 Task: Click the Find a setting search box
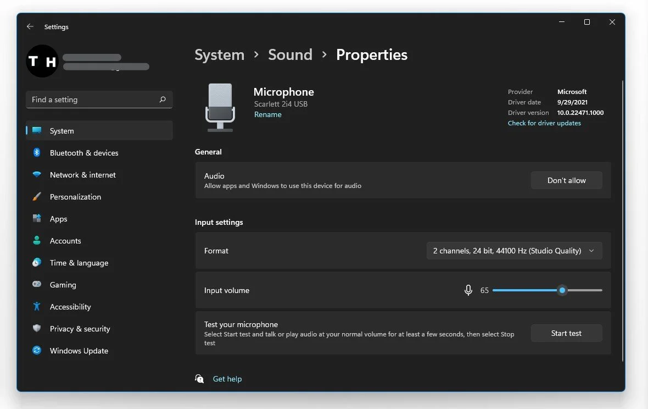pyautogui.click(x=99, y=100)
